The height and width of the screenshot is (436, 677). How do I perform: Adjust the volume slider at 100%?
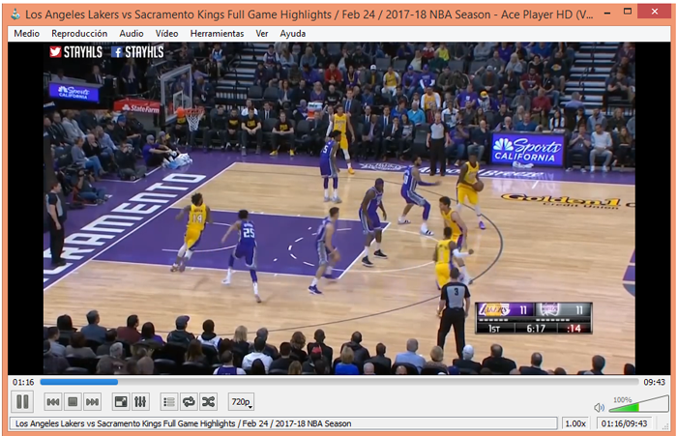coord(638,404)
